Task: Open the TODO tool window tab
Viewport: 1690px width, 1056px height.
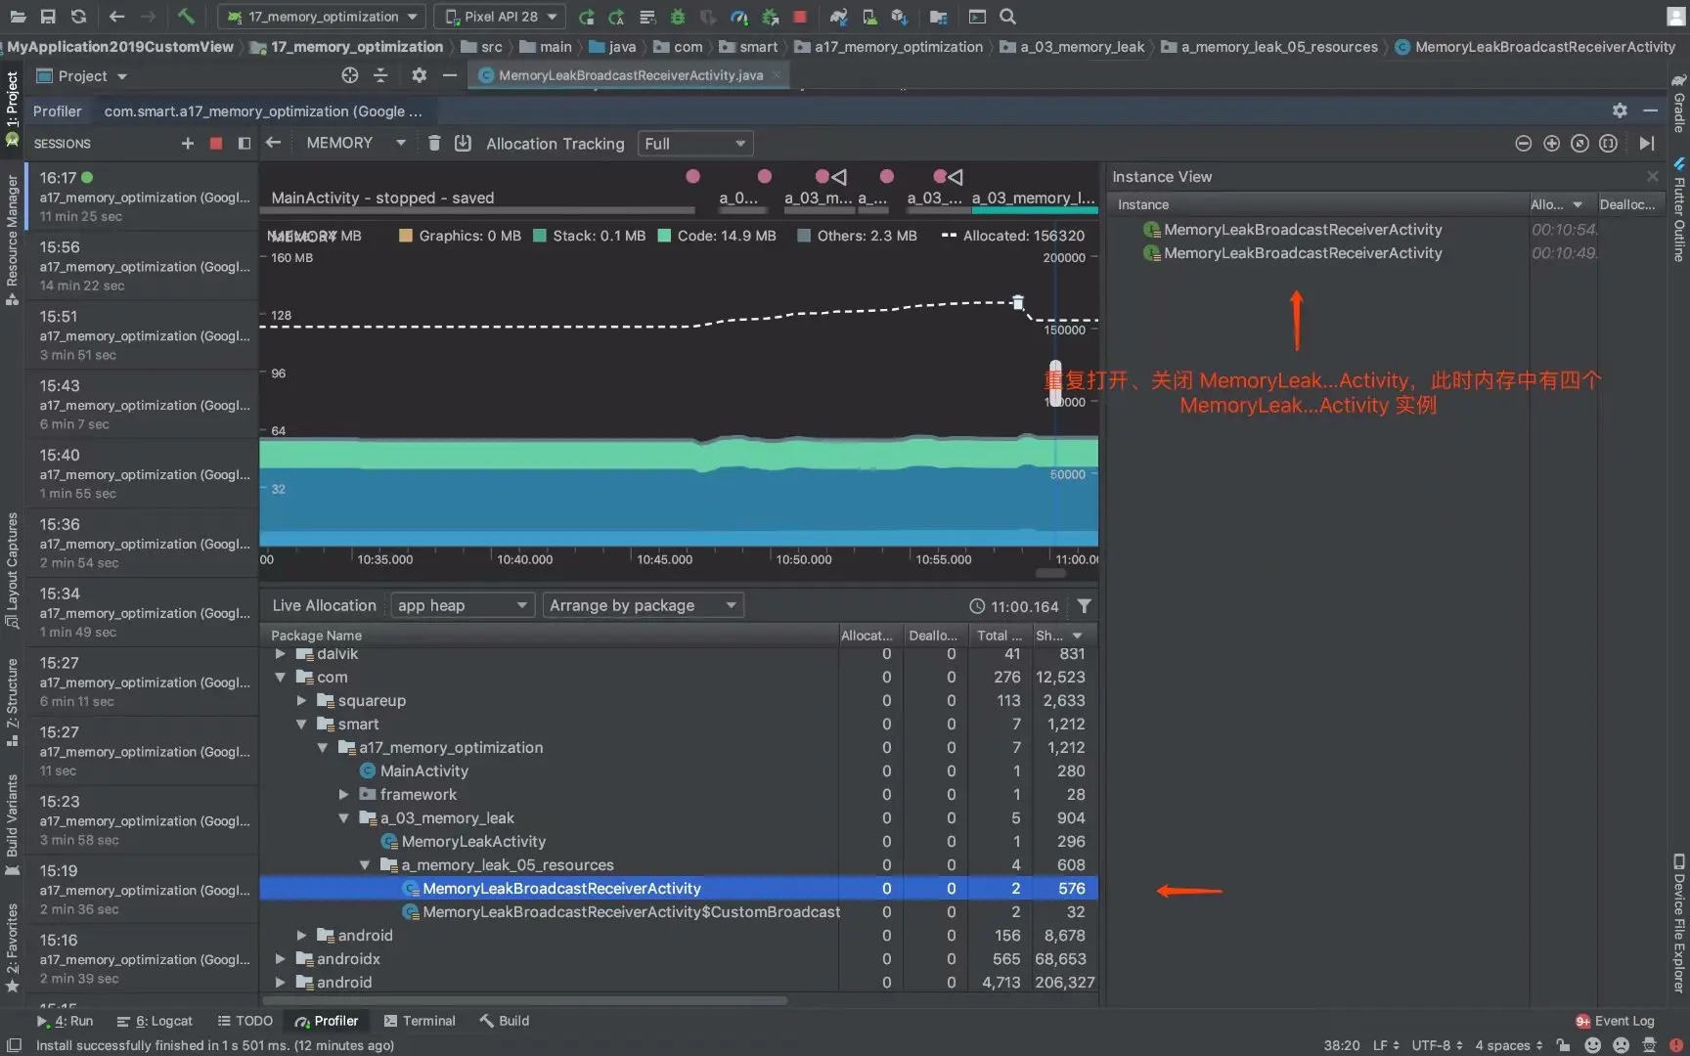Action: pos(245,1021)
